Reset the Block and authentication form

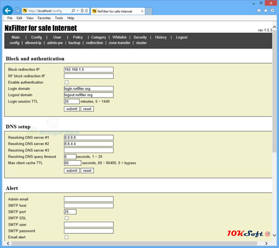87,109
